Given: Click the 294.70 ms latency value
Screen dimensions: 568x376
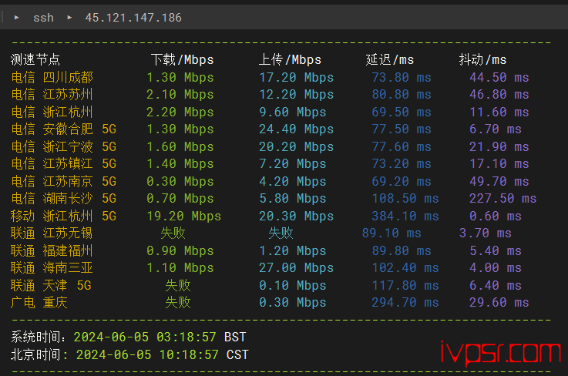Looking at the screenshot, I should click(405, 303).
